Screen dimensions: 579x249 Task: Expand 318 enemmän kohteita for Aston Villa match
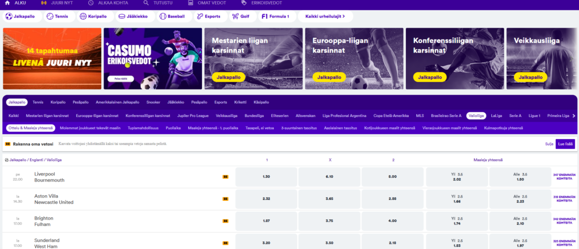(x=564, y=199)
